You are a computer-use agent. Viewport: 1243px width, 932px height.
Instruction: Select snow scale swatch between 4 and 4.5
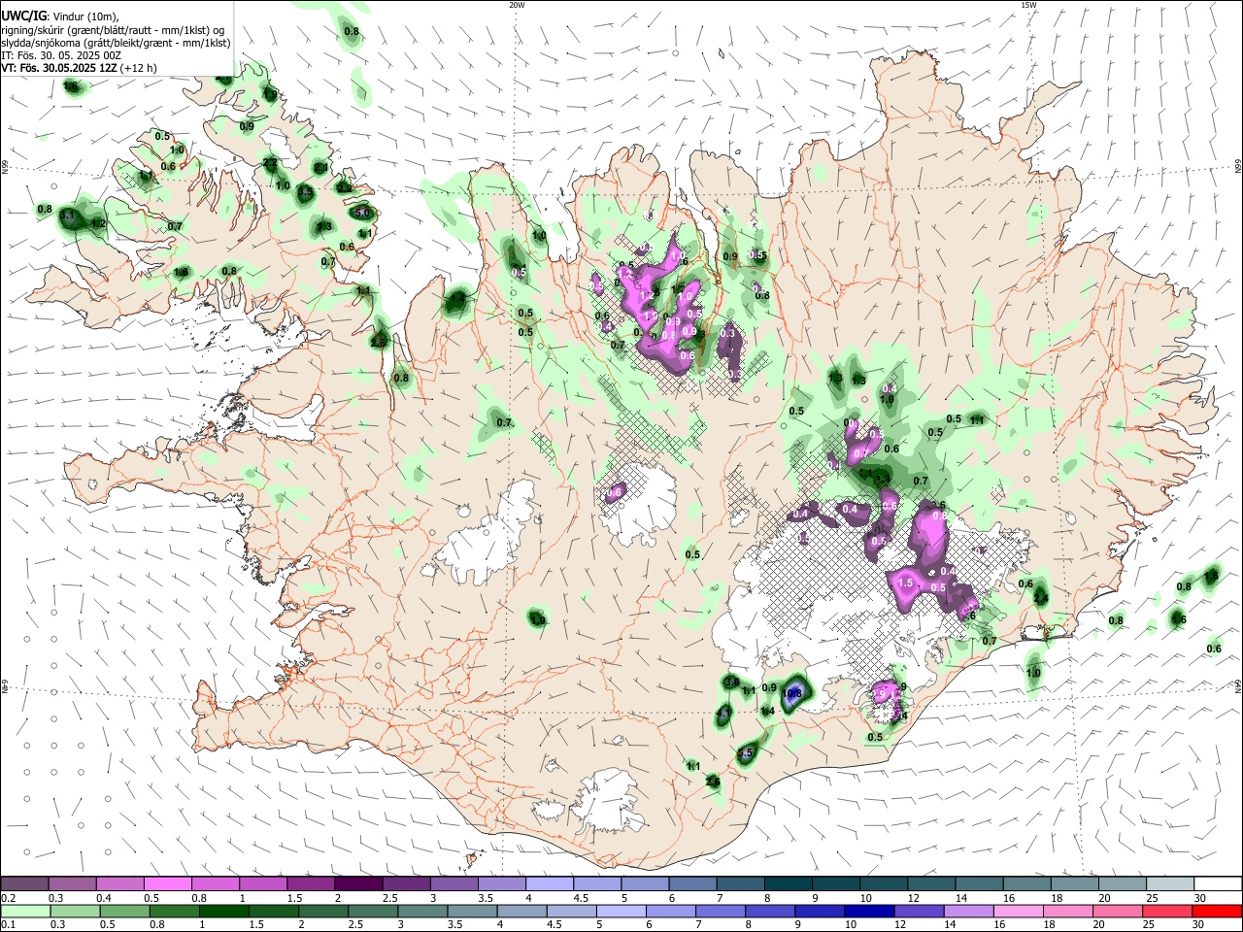point(550,883)
